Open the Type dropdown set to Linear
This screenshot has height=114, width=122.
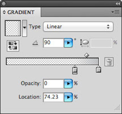[78, 27]
